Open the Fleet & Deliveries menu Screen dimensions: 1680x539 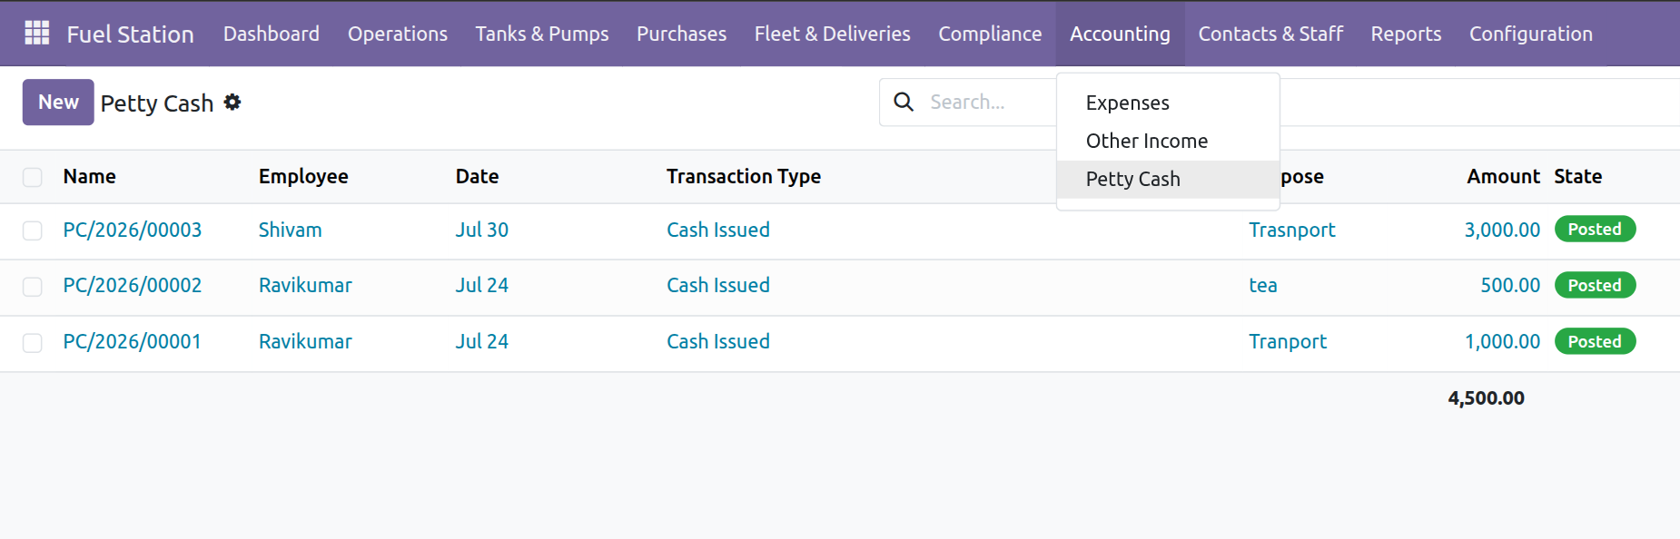click(833, 34)
